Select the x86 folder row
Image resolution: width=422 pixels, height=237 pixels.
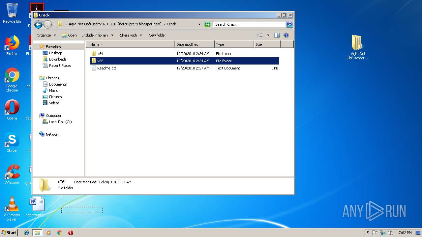point(185,61)
